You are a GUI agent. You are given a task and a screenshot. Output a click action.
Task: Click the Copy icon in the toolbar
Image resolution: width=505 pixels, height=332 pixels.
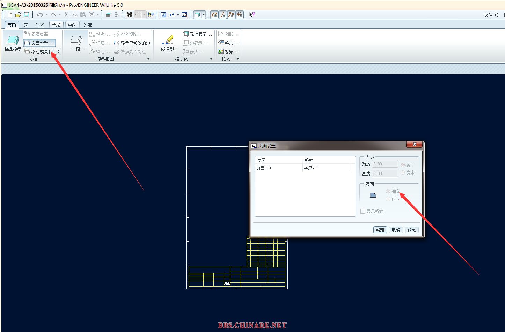[74, 15]
